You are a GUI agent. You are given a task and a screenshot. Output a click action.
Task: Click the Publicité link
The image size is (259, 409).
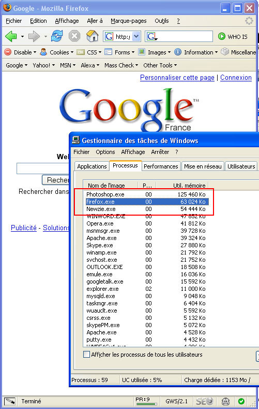point(24,228)
